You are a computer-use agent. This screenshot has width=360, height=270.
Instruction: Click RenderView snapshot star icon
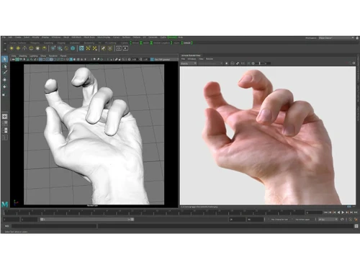click(x=227, y=63)
